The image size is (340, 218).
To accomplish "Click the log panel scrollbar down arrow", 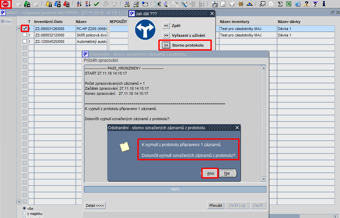I will 264,179.
